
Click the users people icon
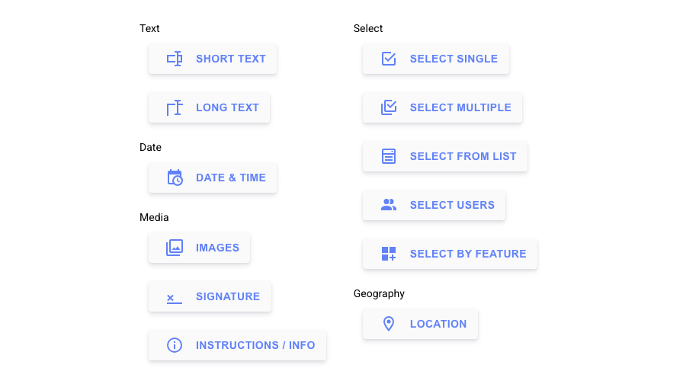389,205
